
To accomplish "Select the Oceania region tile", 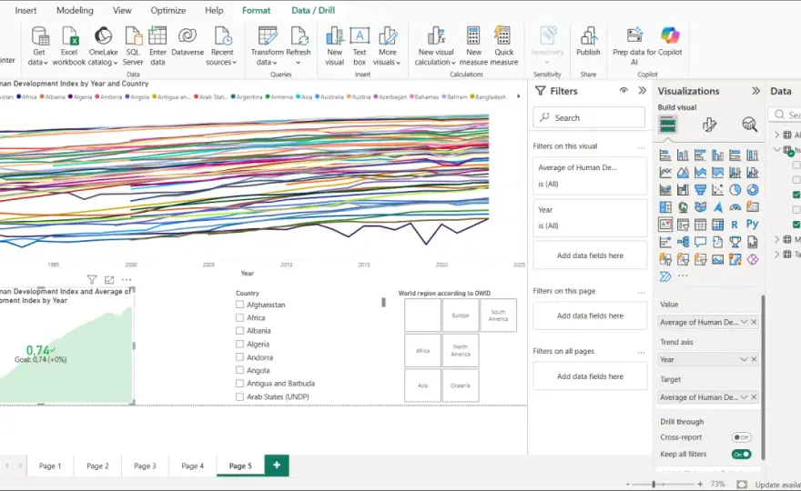I will pyautogui.click(x=461, y=386).
